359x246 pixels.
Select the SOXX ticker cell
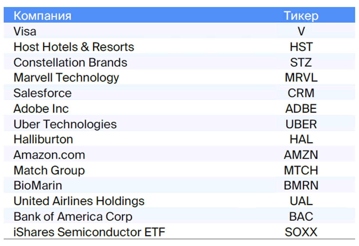[301, 232]
